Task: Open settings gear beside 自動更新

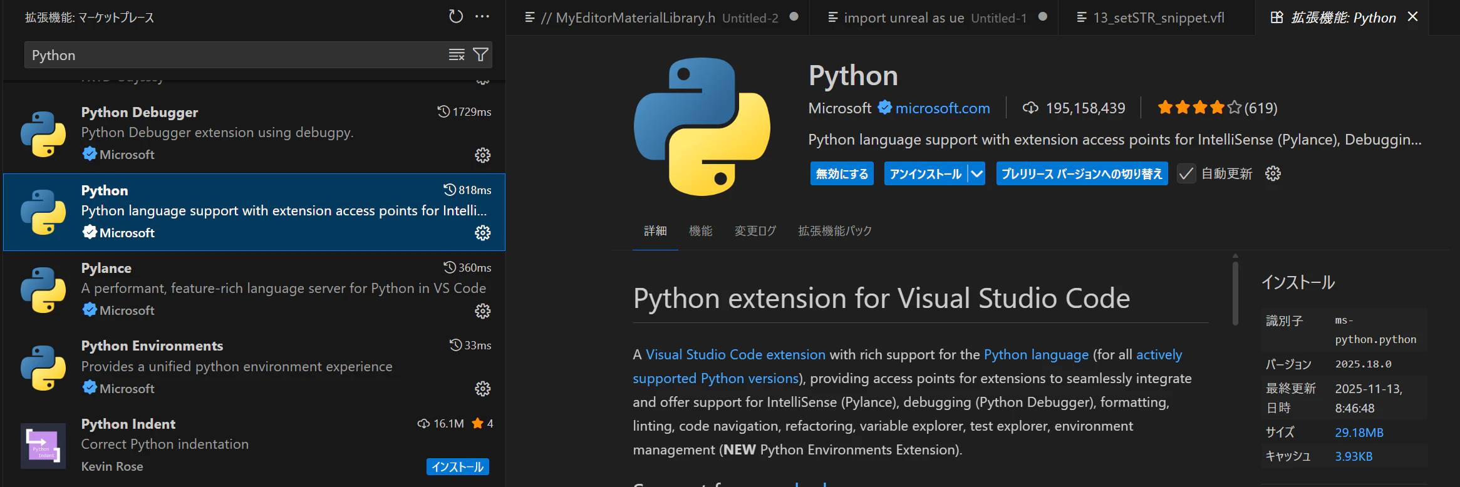Action: point(1273,173)
